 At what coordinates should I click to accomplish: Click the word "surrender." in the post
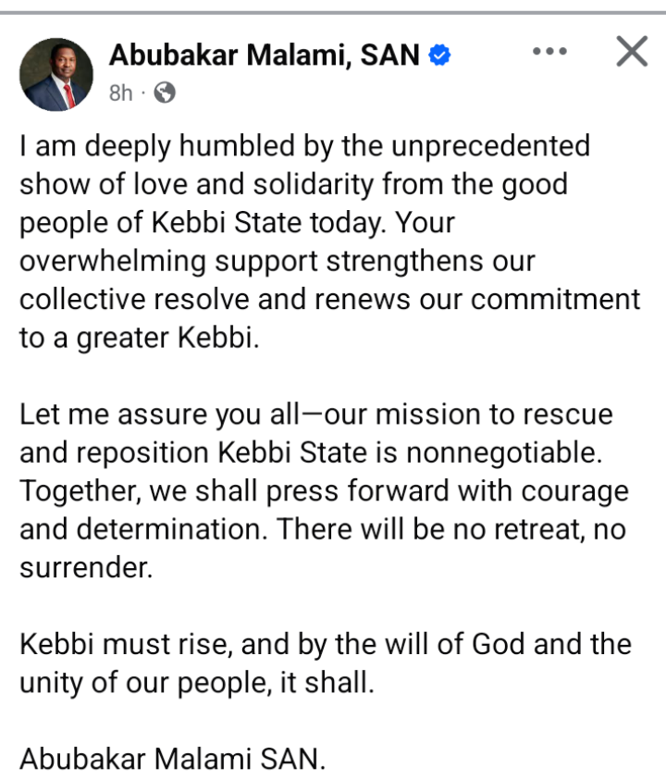[x=85, y=568]
